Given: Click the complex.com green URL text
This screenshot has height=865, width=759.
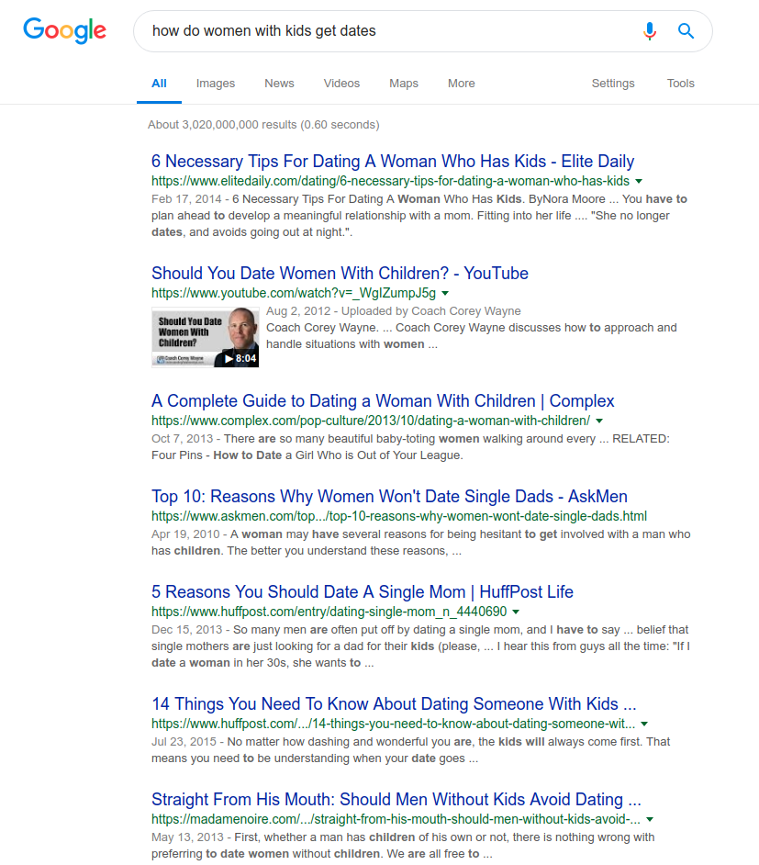Looking at the screenshot, I should (371, 421).
